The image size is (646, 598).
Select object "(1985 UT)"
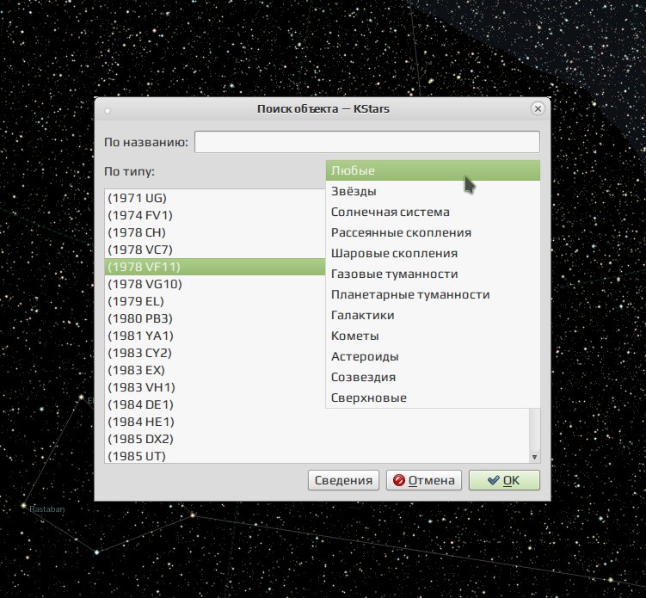(317, 456)
